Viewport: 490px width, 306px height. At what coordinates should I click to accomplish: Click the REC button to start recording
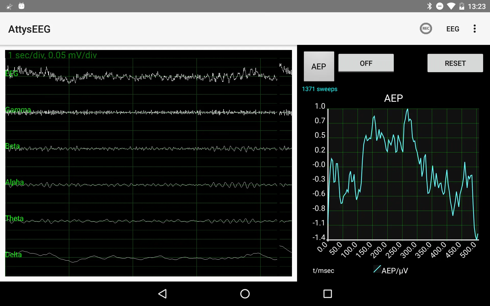coord(426,29)
